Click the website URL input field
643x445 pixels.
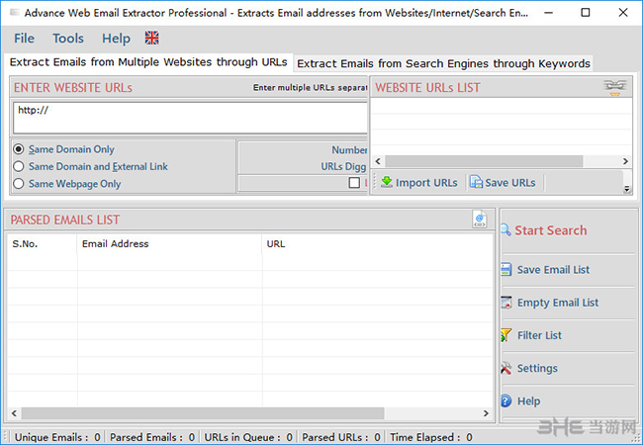click(190, 118)
